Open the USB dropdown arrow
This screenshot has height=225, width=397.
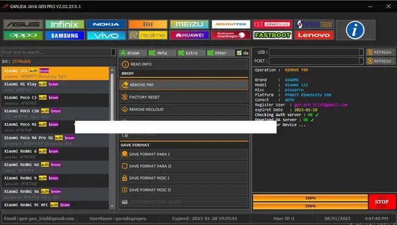click(x=361, y=52)
